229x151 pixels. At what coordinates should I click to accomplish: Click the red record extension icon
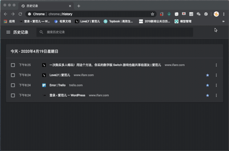click(x=184, y=14)
